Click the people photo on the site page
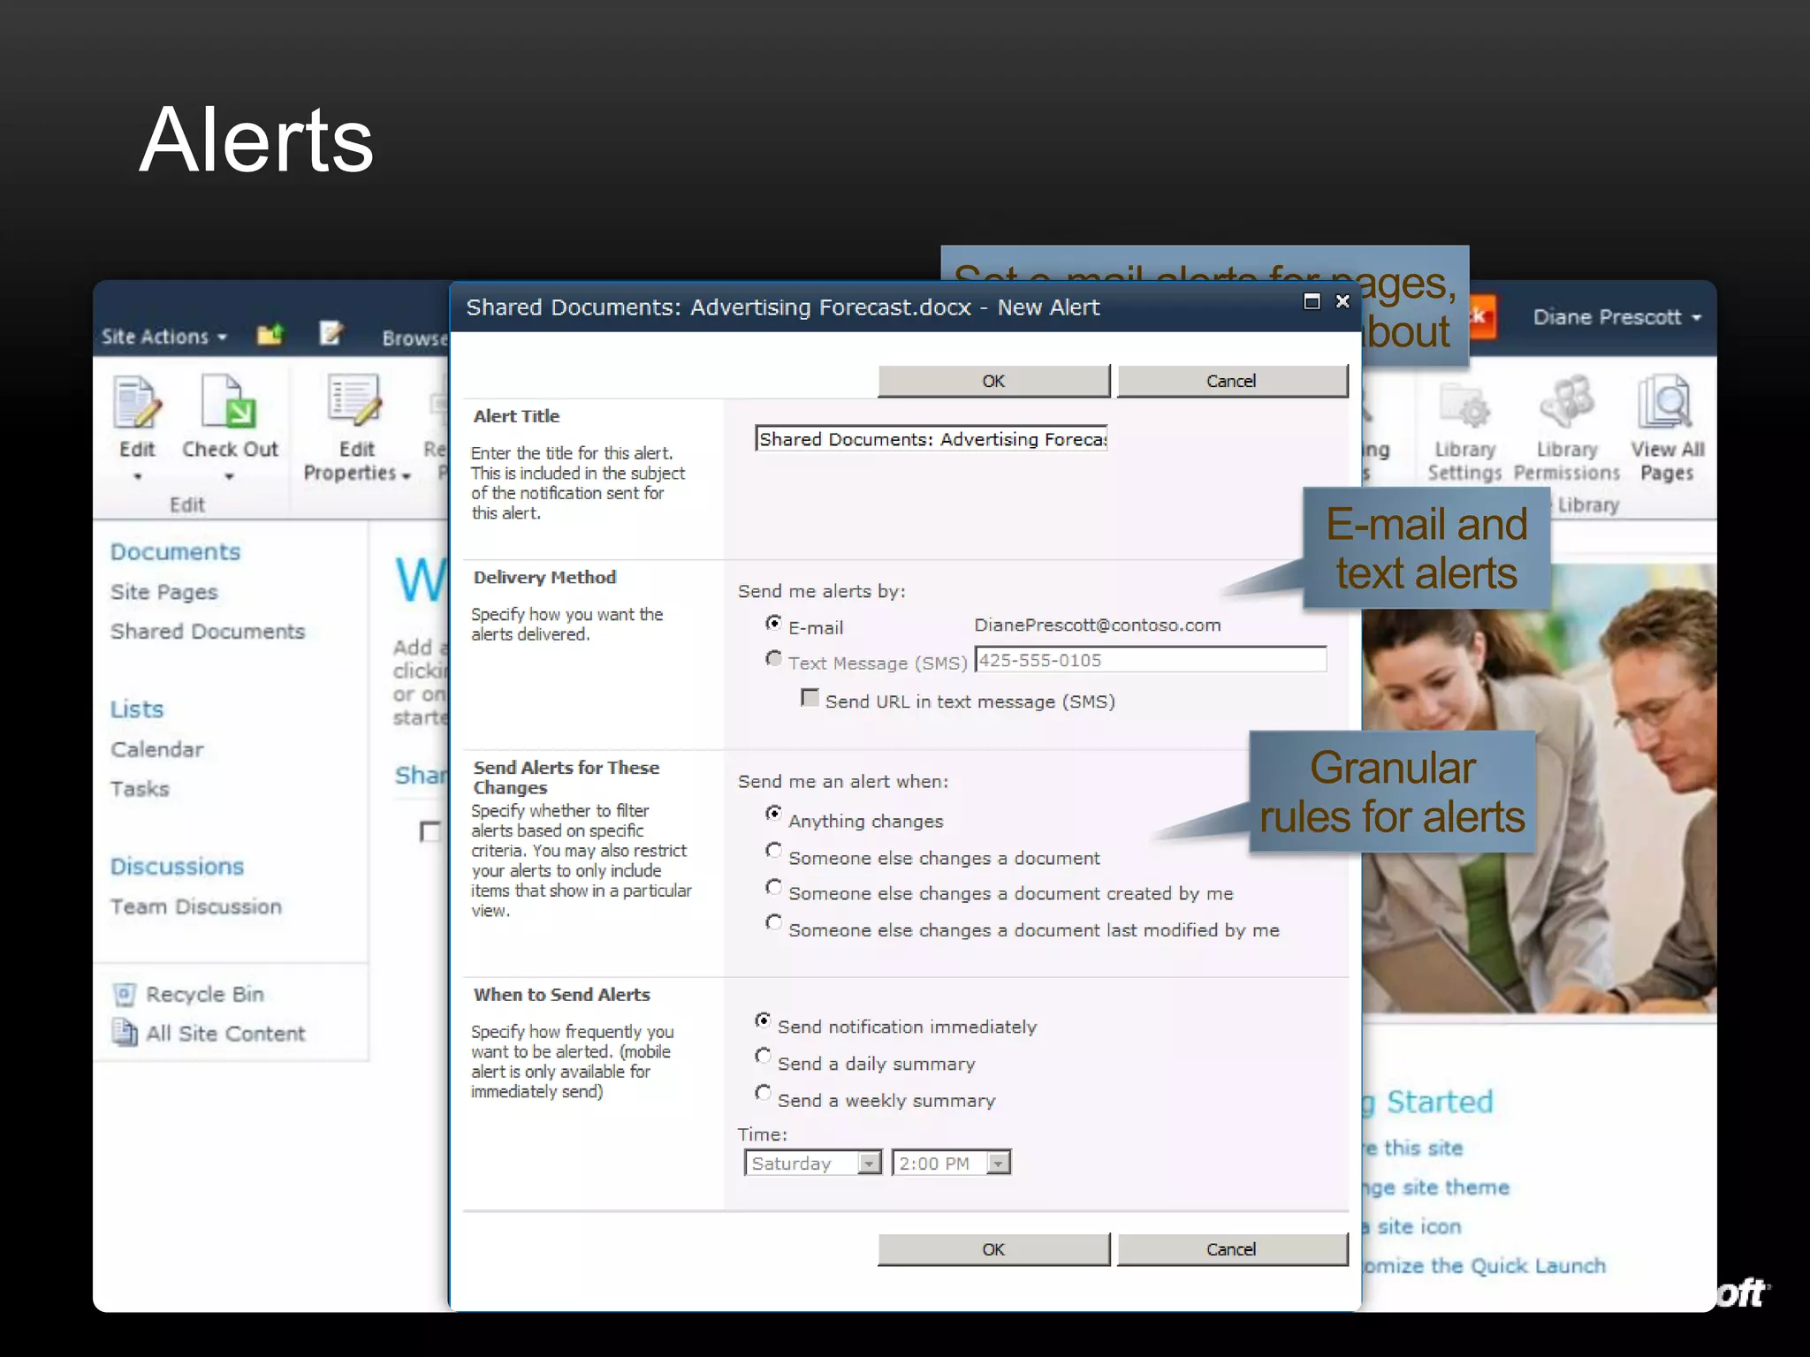 click(1539, 789)
